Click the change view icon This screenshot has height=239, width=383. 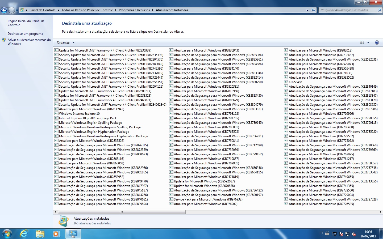(x=362, y=42)
